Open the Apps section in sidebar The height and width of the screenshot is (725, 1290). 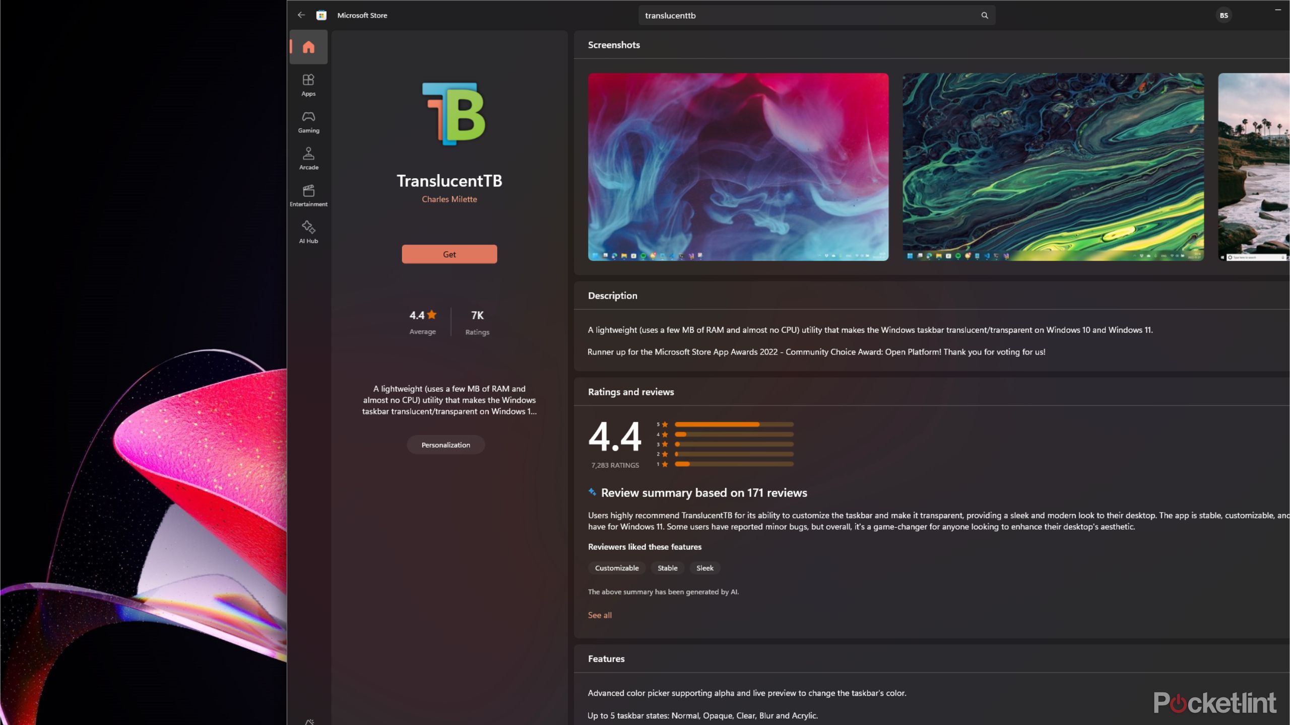coord(308,85)
